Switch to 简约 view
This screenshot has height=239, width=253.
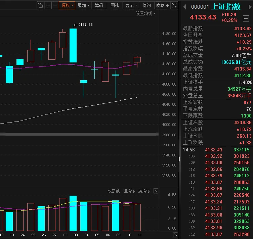[146, 5]
